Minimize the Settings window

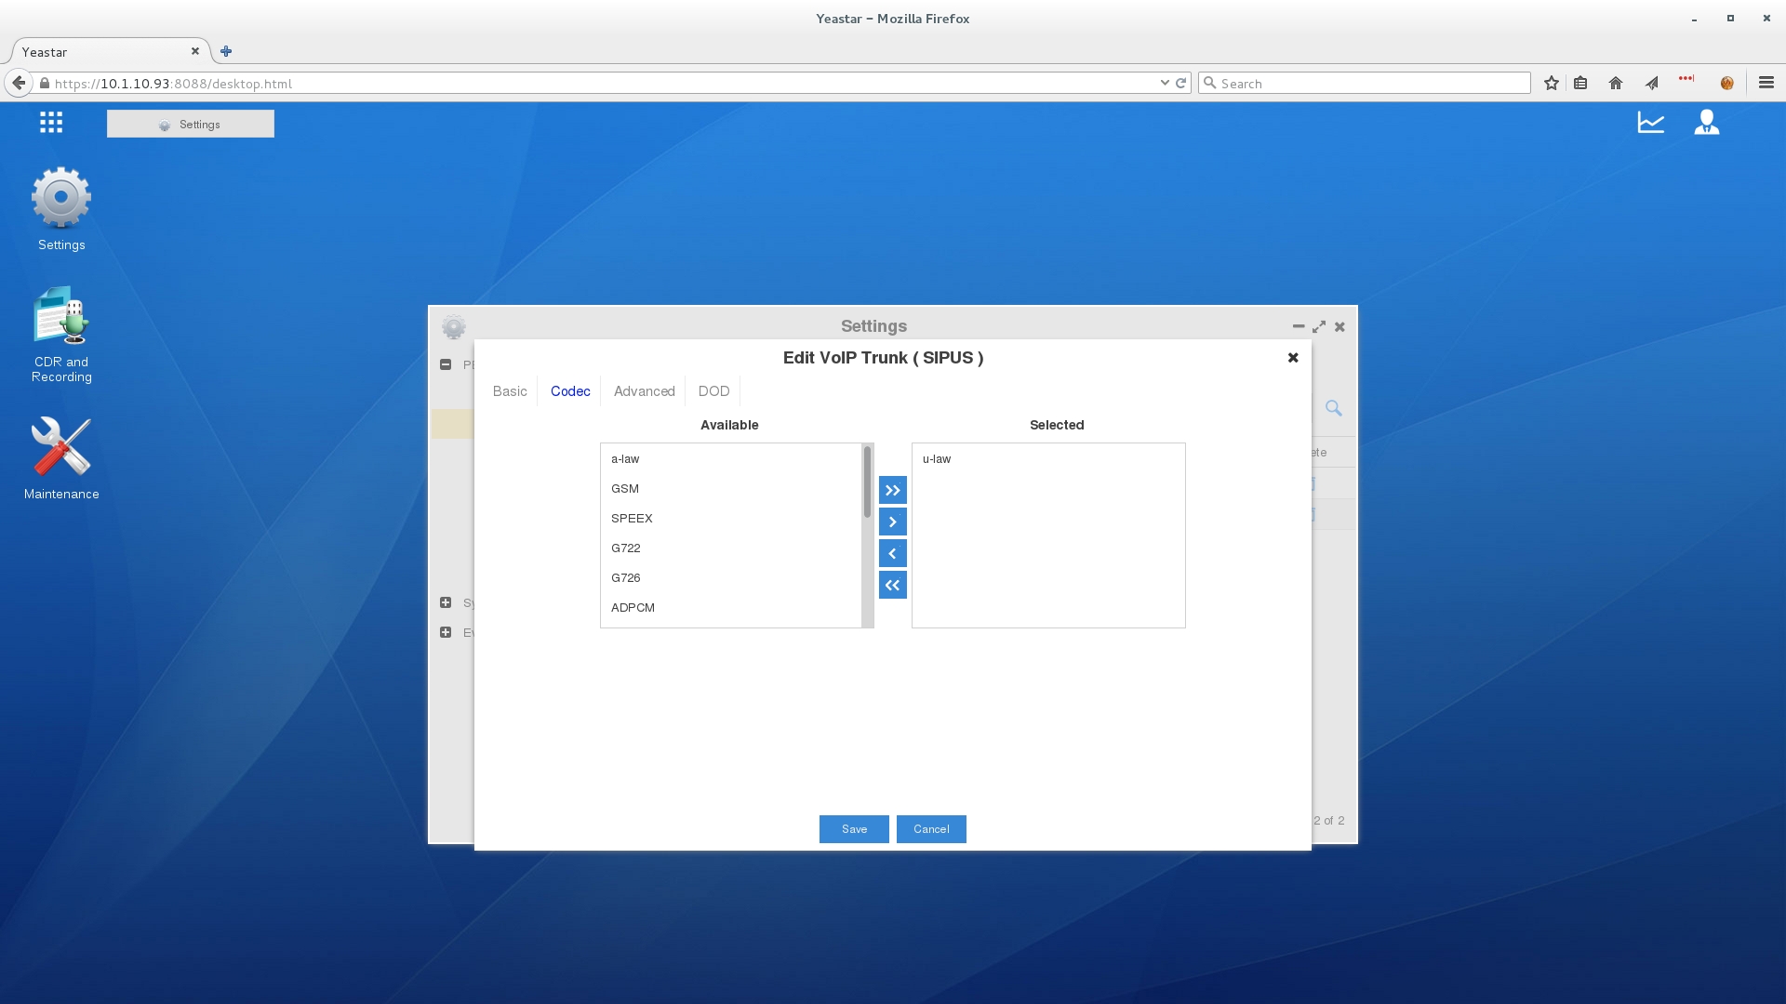(x=1299, y=326)
